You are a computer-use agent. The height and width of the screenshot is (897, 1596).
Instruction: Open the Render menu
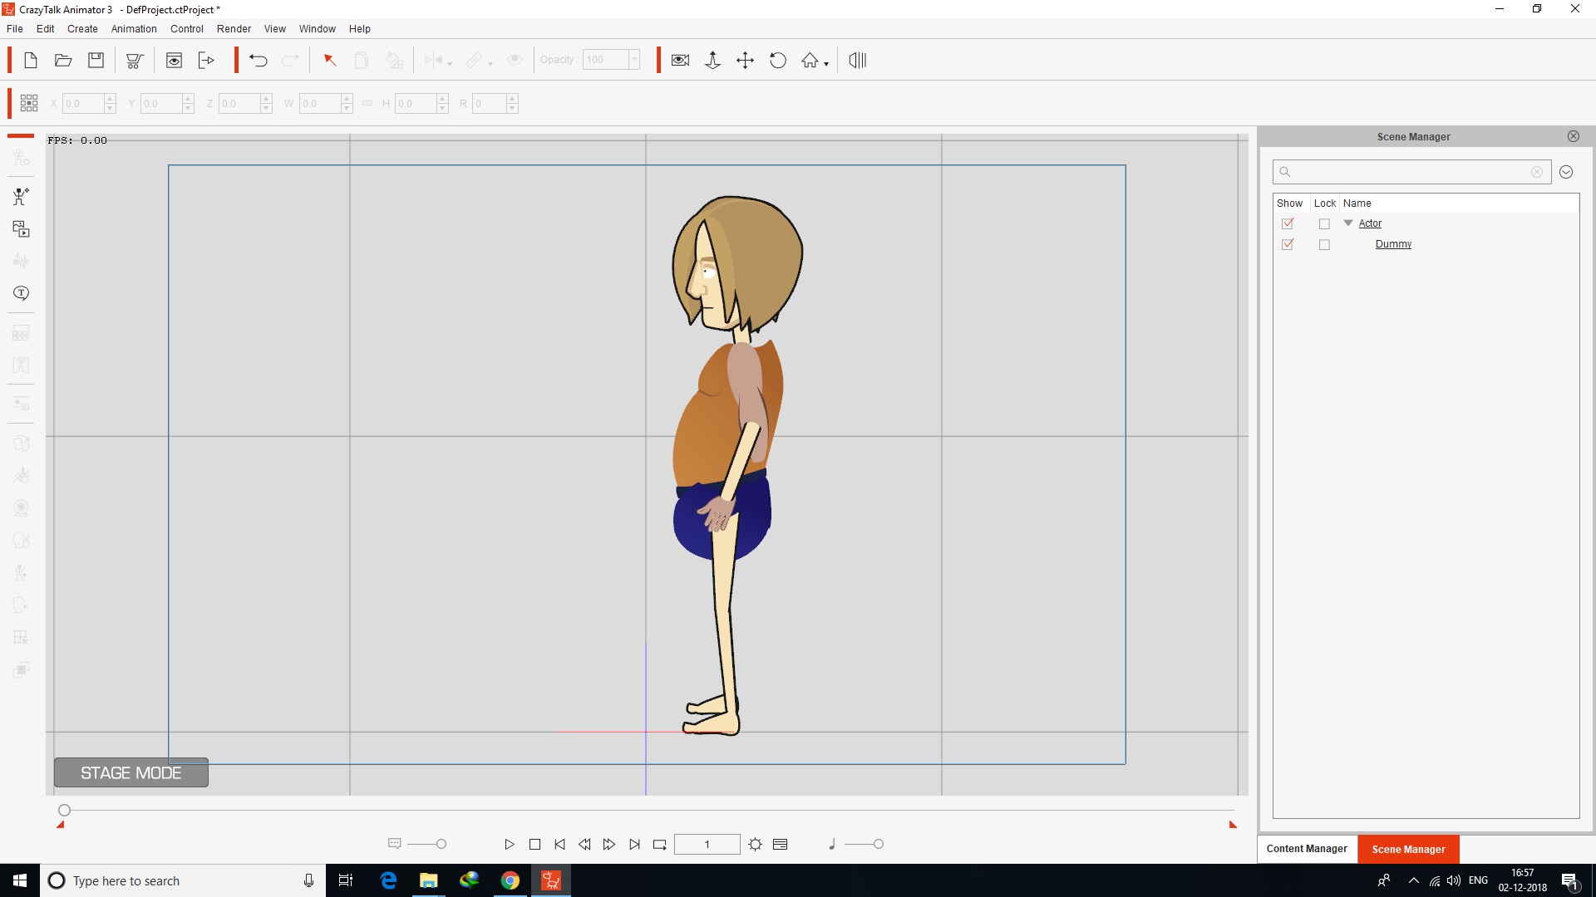[x=234, y=28]
